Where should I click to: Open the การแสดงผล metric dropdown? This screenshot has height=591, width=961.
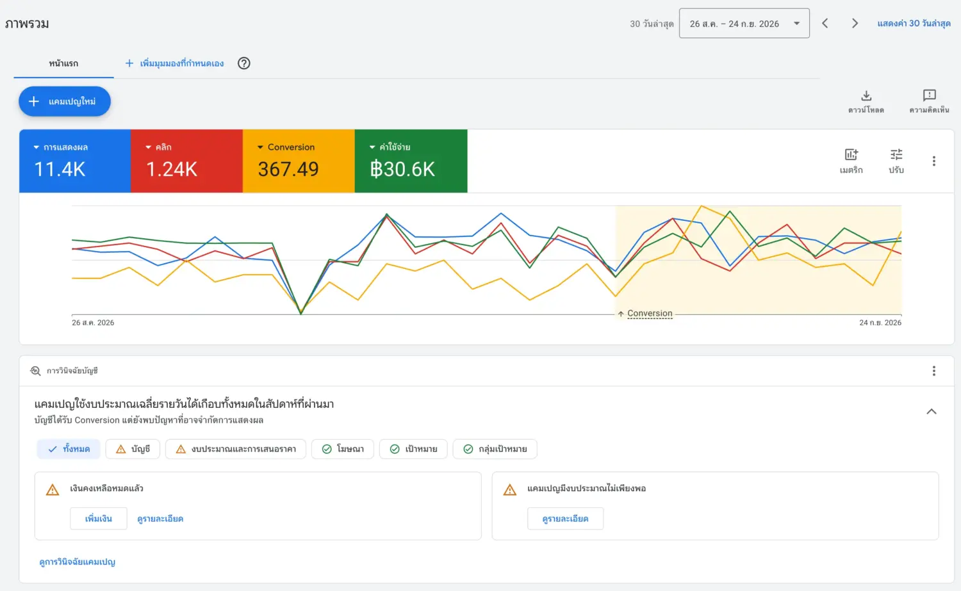point(61,147)
